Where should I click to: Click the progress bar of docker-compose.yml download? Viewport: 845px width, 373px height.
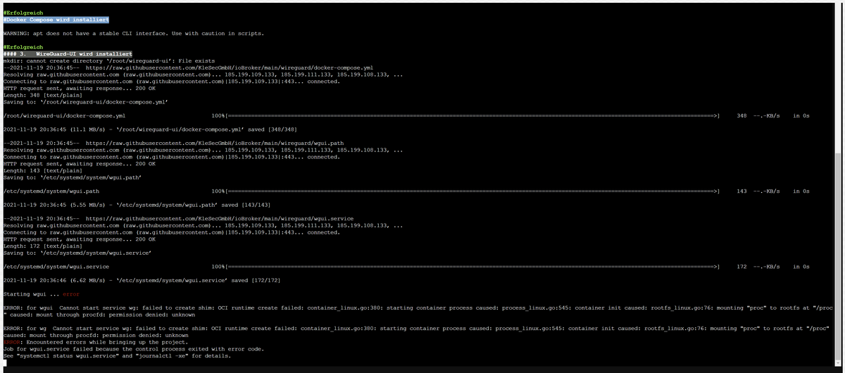[x=465, y=115]
